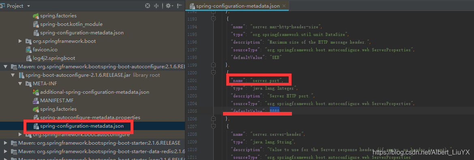This screenshot has height=160, width=474.
Task: Click the JSON file icon on editor tab
Action: tap(192, 6)
